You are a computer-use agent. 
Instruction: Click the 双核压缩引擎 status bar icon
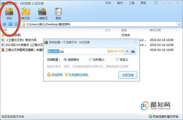150,116
